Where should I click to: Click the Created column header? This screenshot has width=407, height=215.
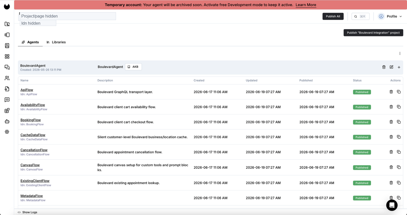tap(199, 80)
